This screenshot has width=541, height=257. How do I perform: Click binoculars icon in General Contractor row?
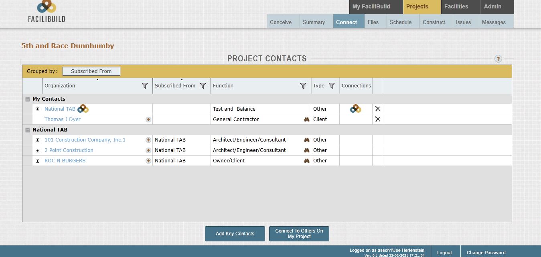(307, 119)
